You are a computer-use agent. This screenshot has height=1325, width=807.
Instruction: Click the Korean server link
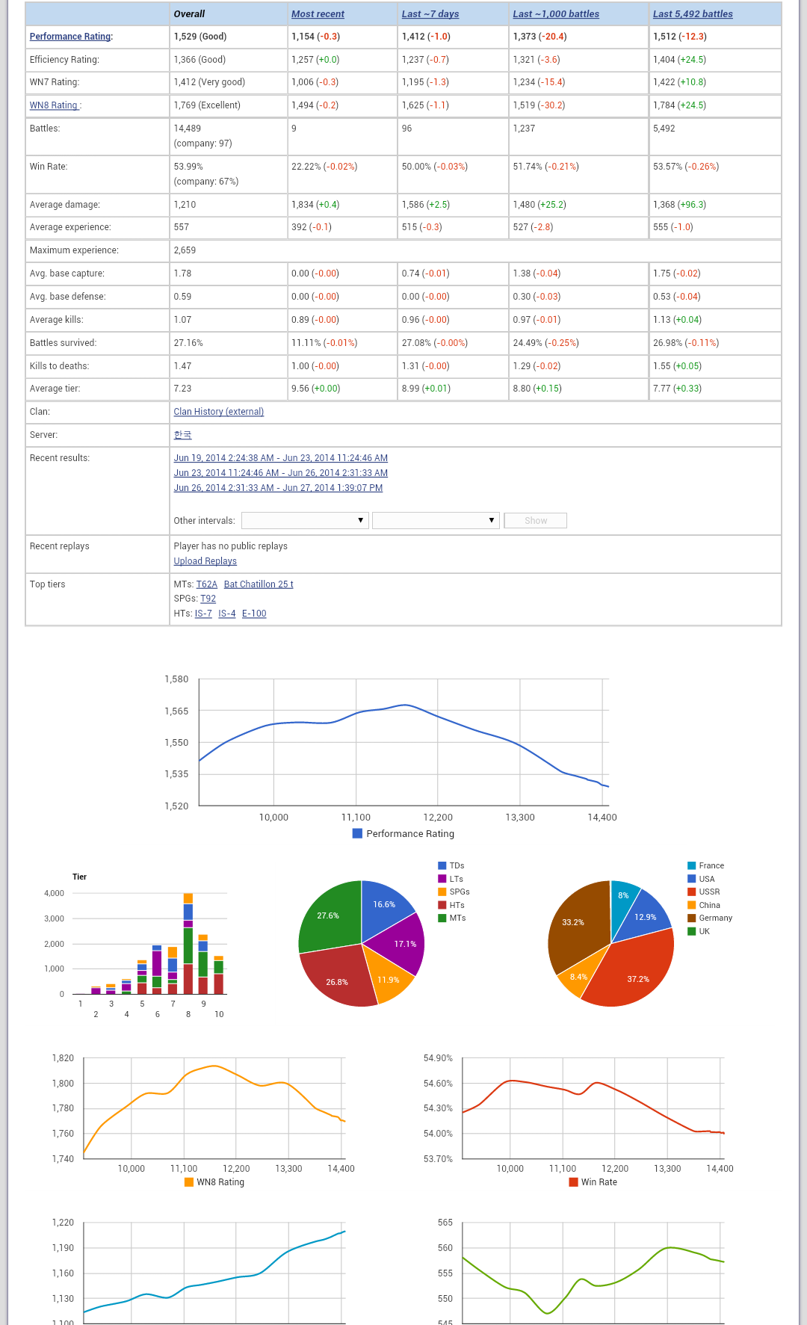point(182,435)
